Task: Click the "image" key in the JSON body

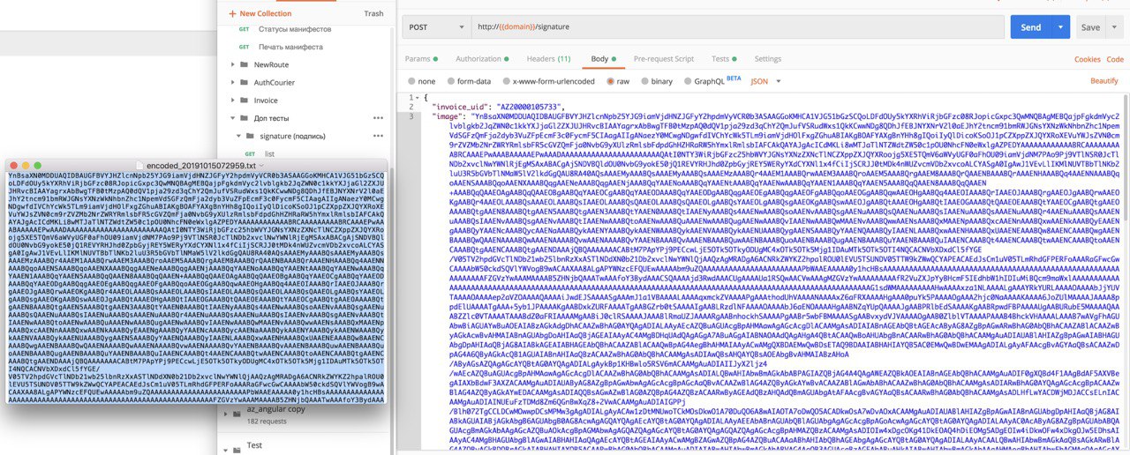Action: click(x=448, y=115)
